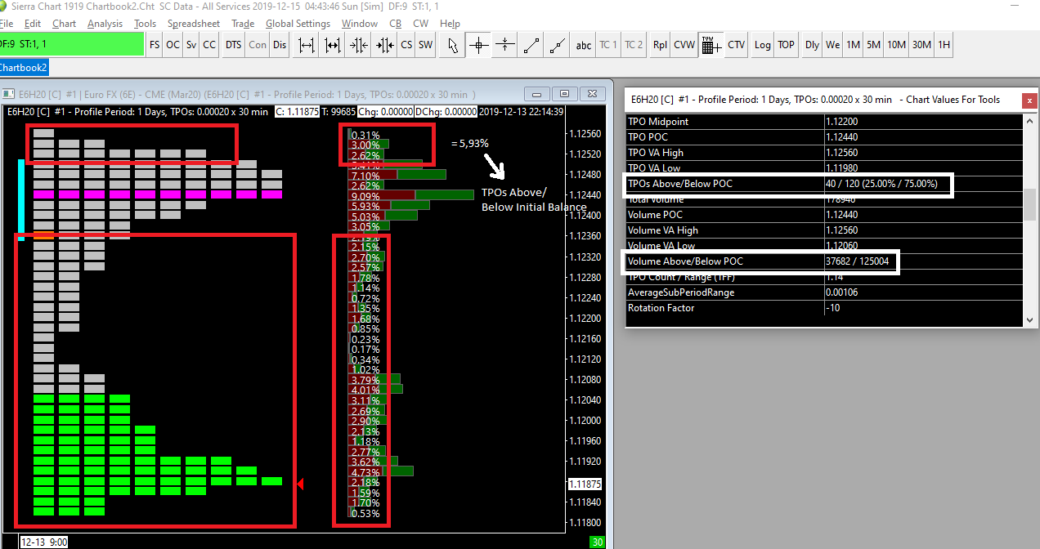Click the Rpl replay button
The height and width of the screenshot is (549, 1040).
[x=660, y=45]
